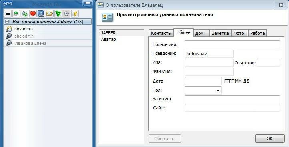Click the Отчество input field
289x147 pixels.
point(268,63)
